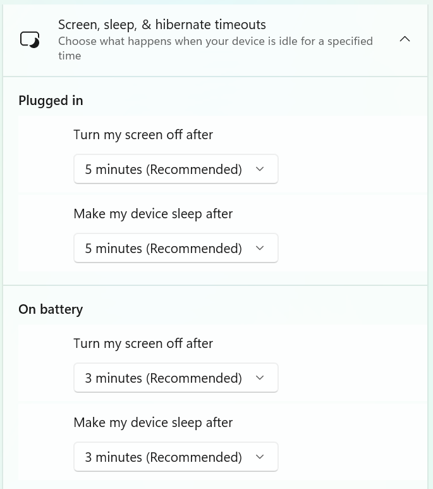Open On battery screen off timeout dropdown
This screenshot has height=489, width=433.
(x=176, y=378)
